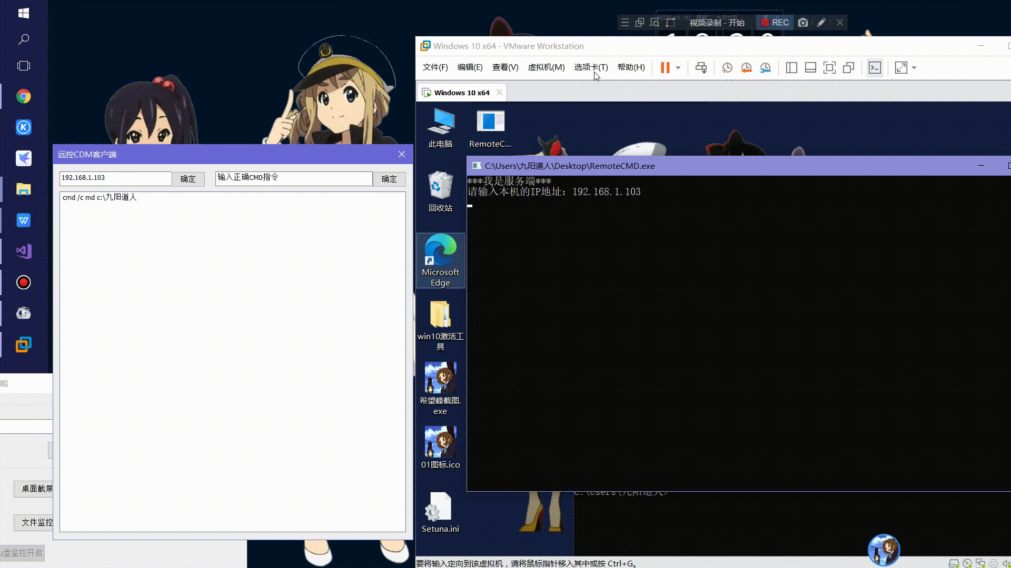
Task: Click the 'cmd /c md c:\九阳道人' output line
Action: click(x=100, y=197)
